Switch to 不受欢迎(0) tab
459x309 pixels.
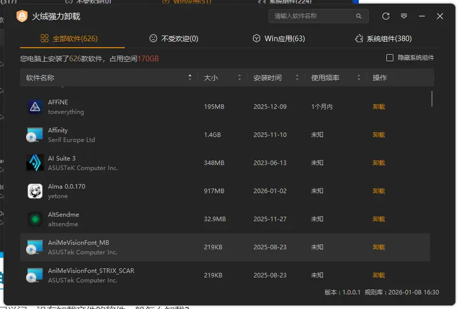(174, 38)
